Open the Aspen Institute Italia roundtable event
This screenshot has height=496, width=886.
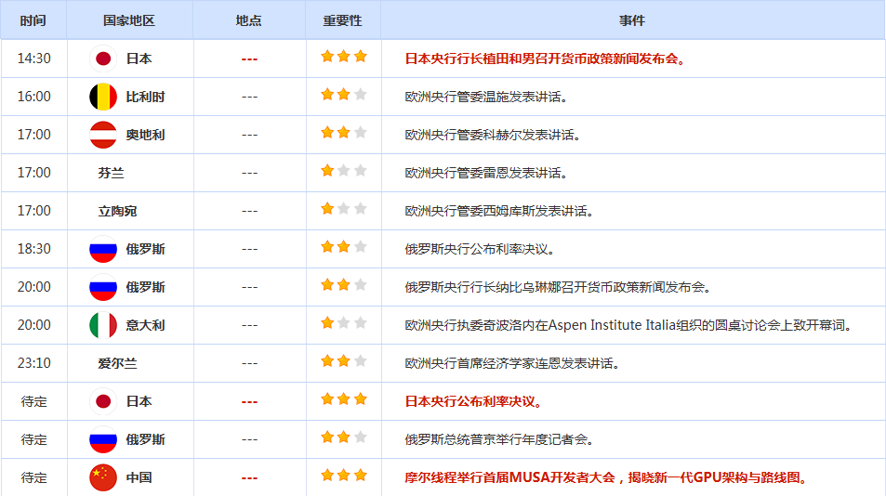[x=628, y=325]
